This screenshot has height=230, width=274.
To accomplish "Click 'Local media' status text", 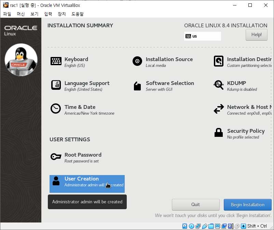I will click(156, 66).
